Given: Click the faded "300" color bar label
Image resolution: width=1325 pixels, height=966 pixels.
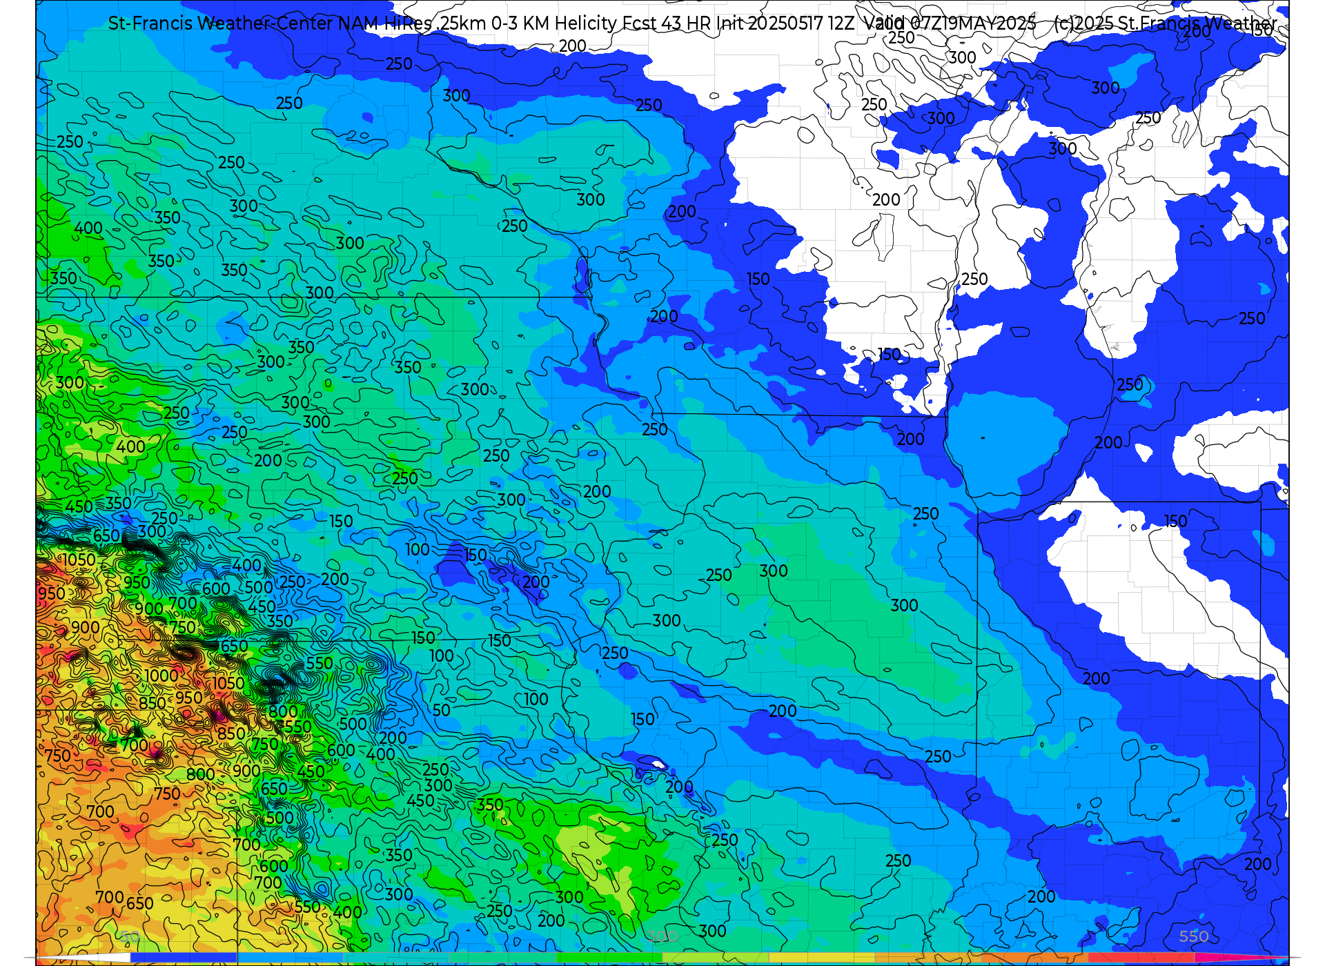Looking at the screenshot, I should pos(662,936).
